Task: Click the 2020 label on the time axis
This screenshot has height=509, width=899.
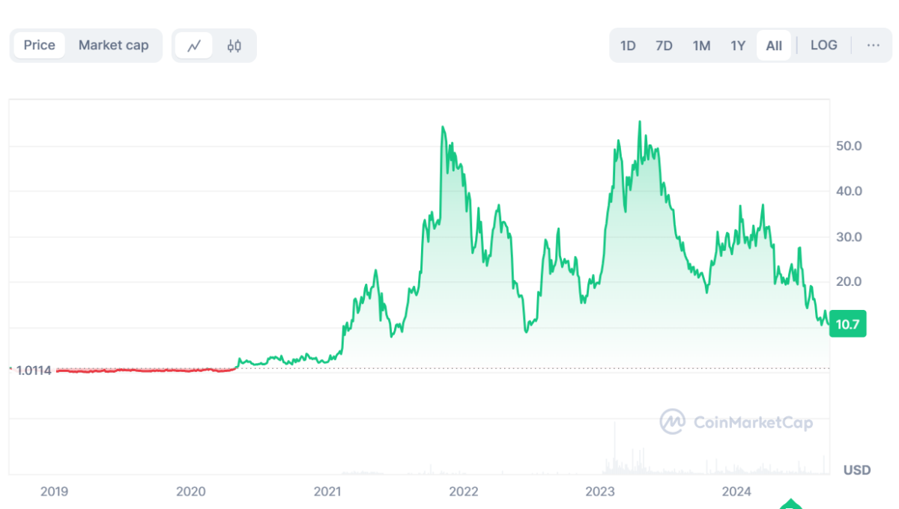Action: tap(190, 492)
